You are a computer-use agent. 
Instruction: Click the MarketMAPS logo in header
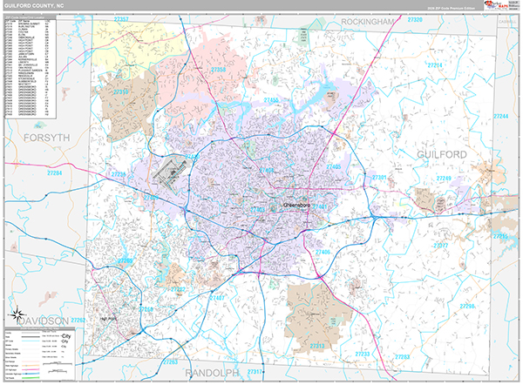496,4
